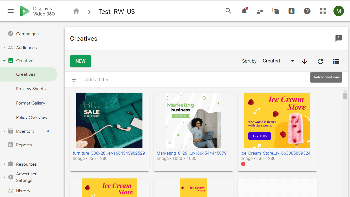Send feedback using exclamation bubble icon
This screenshot has height=197, width=350.
(339, 38)
